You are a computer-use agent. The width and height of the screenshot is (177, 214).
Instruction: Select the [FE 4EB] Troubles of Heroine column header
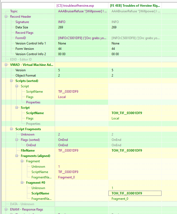tap(135, 6)
